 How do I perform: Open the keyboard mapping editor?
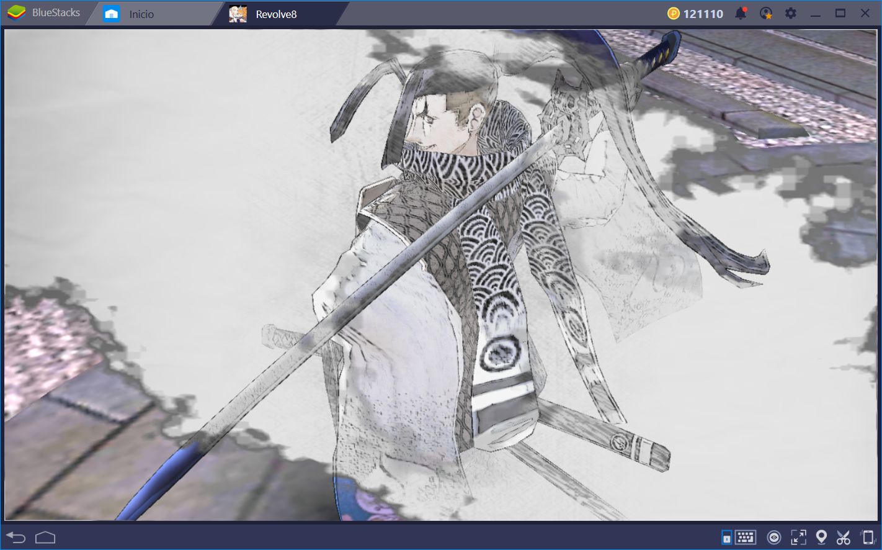coord(746,537)
